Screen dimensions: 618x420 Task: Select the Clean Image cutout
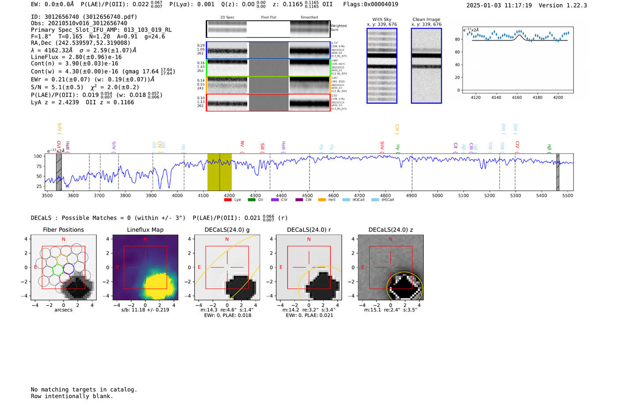(x=426, y=66)
